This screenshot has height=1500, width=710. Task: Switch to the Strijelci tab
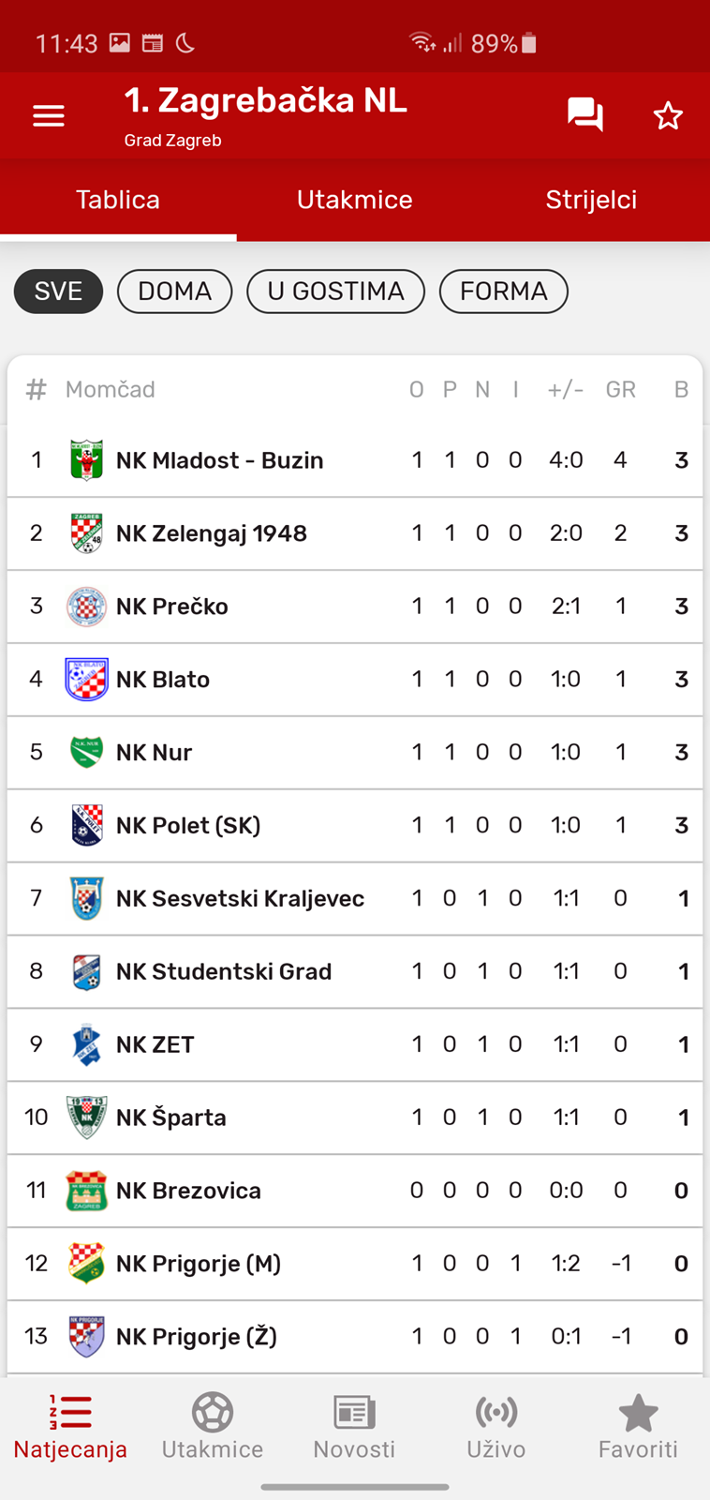[x=591, y=200]
